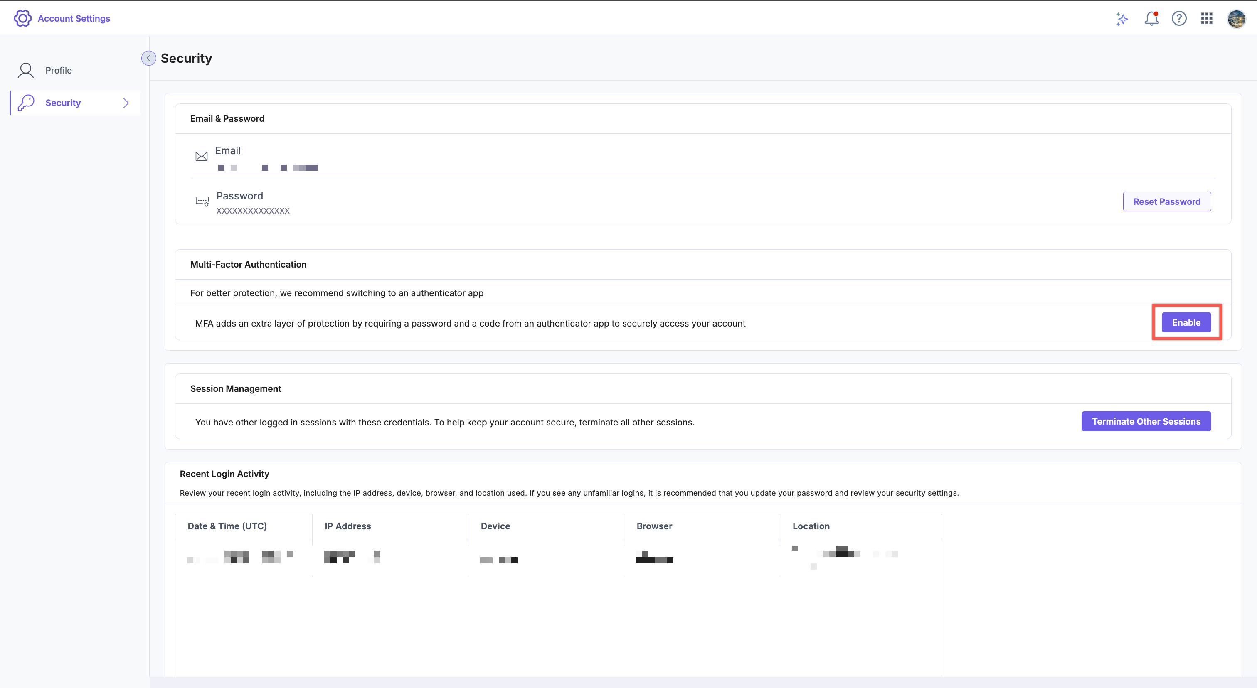The height and width of the screenshot is (688, 1257).
Task: Open the AI sparkle assistant icon
Action: click(x=1122, y=19)
